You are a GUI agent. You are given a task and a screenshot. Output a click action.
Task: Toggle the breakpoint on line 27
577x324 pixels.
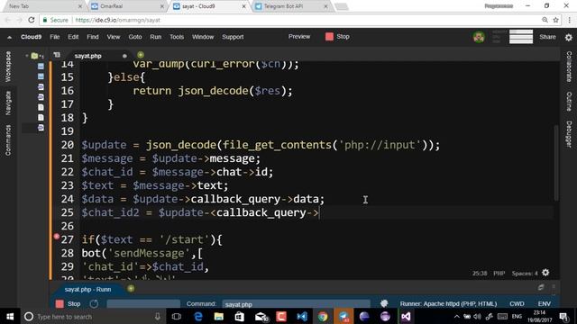pyautogui.click(x=57, y=237)
